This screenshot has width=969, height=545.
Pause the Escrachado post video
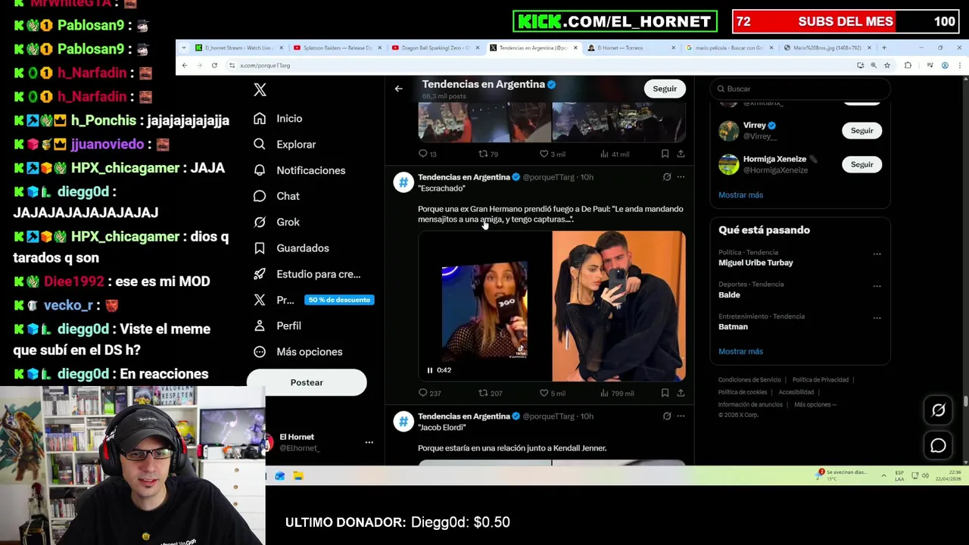point(429,370)
